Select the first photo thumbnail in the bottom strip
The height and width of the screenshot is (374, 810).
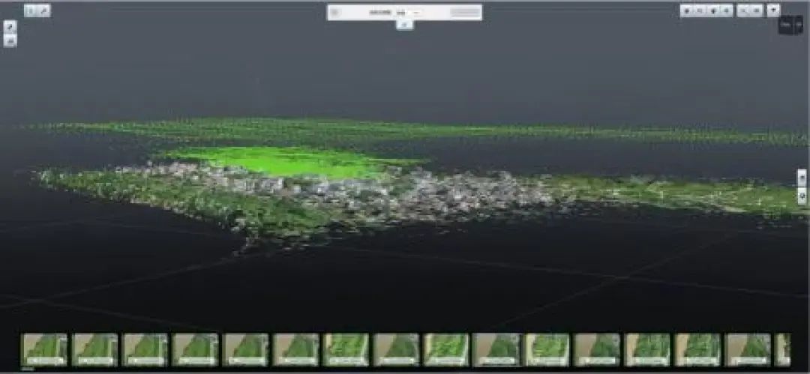pyautogui.click(x=44, y=349)
